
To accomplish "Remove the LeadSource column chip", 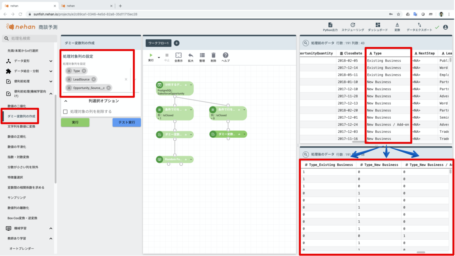I will (x=94, y=79).
